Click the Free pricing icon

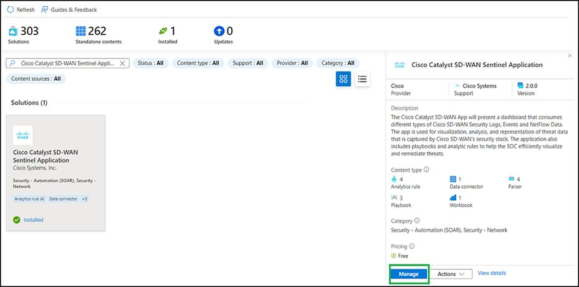394,256
